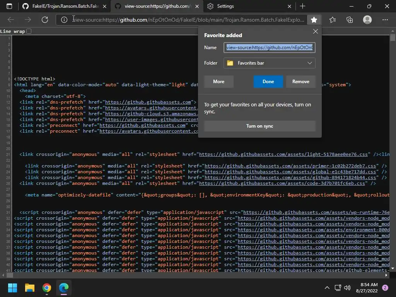Click the <!DOCTYPE html> source line

[34, 79]
